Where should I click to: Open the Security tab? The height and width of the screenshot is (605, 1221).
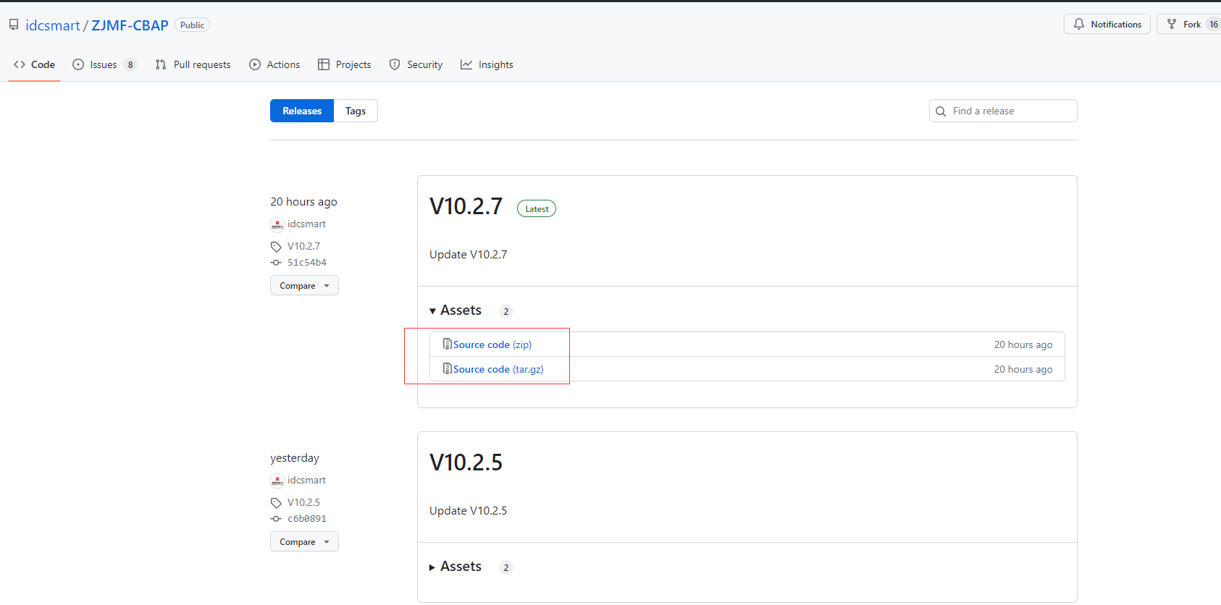point(416,64)
